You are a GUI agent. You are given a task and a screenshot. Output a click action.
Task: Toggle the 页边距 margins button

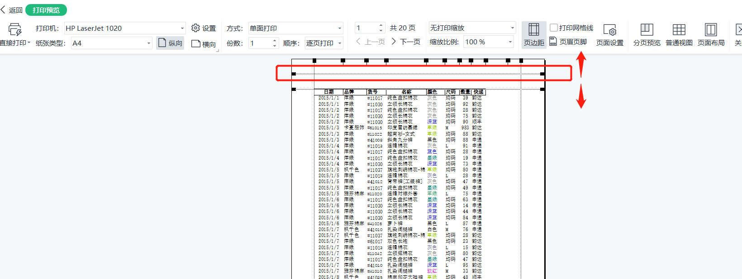click(x=534, y=34)
